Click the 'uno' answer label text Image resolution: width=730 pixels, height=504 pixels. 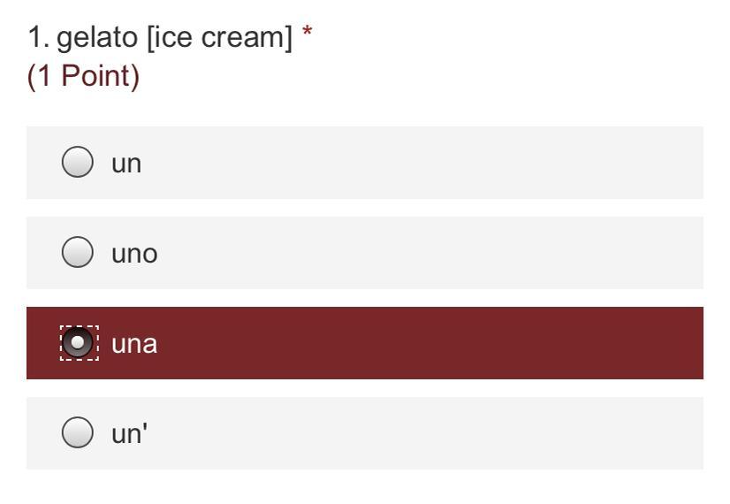pyautogui.click(x=134, y=255)
